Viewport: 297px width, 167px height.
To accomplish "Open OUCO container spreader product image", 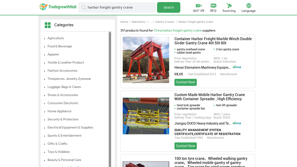I will (x=146, y=116).
